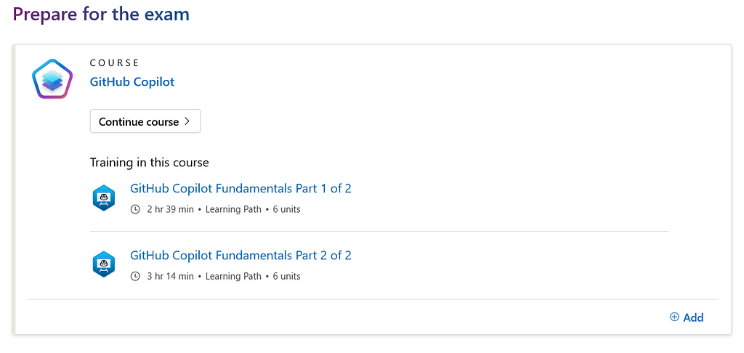This screenshot has width=744, height=353.
Task: Click the clock icon beside 3 hr 14 min
Action: (x=135, y=276)
